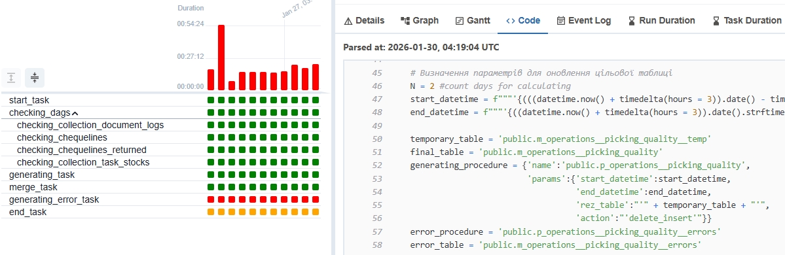Click the shortest red run duration bar
The width and height of the screenshot is (785, 255).
point(231,86)
